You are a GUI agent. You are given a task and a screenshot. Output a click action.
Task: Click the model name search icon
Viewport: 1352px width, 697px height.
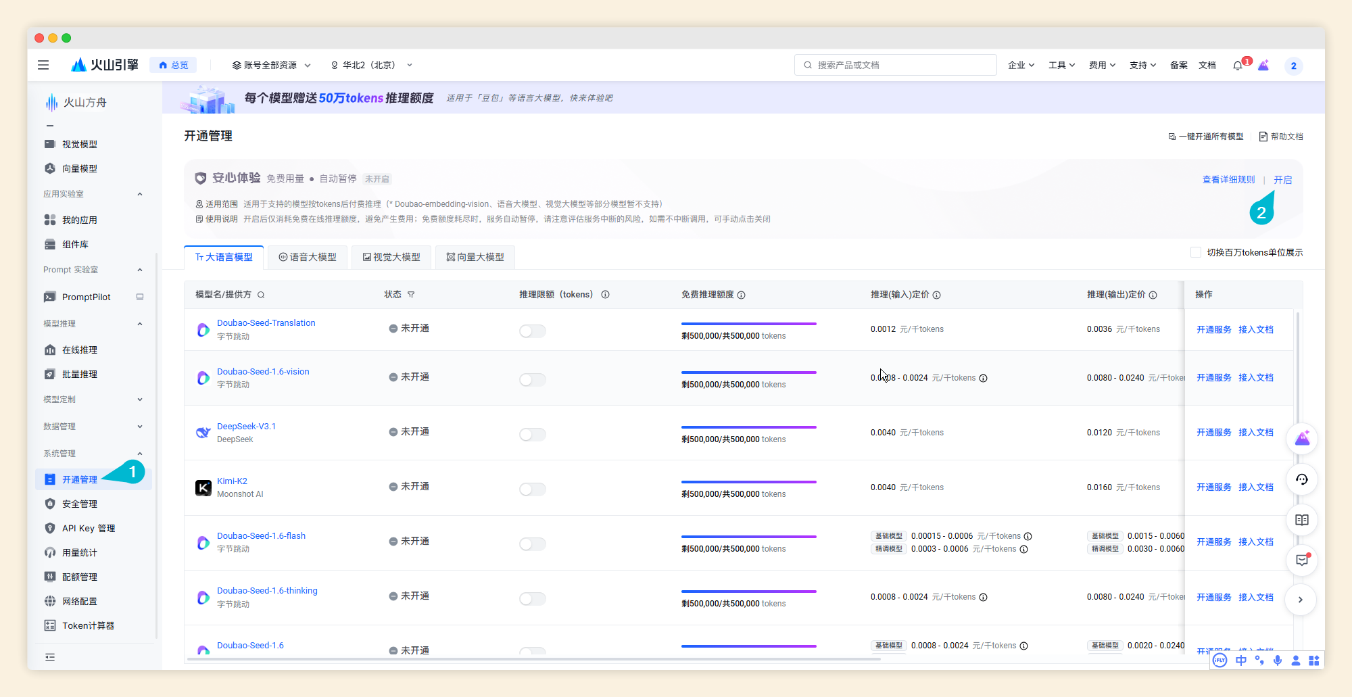pyautogui.click(x=261, y=295)
